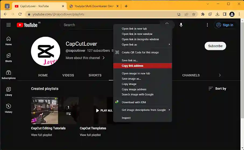
Task: View full playlist under CapCut Editing Tutorials
Action: coord(42,135)
